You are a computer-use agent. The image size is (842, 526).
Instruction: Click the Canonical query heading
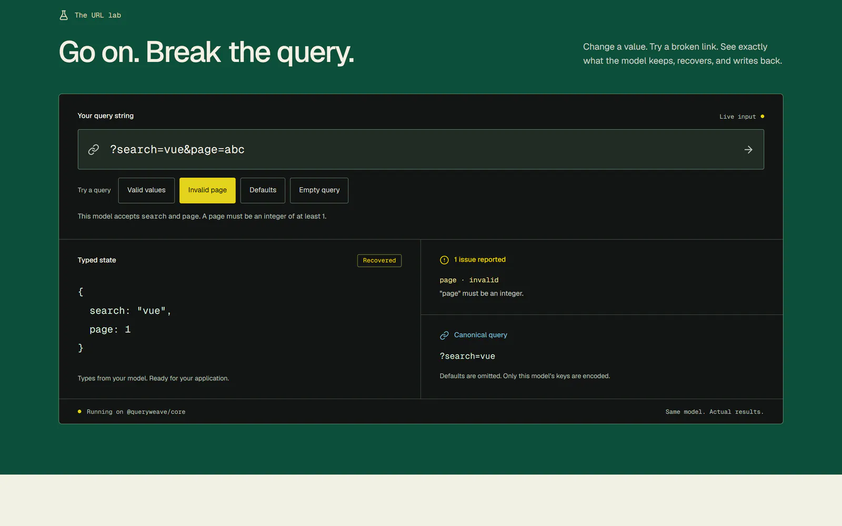pos(480,335)
